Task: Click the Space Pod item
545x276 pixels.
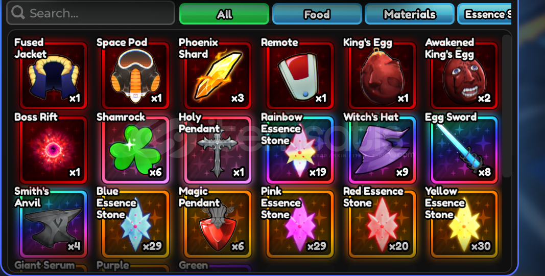Action: 135,75
